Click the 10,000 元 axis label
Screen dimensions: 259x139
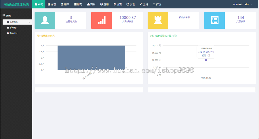click(x=156, y=60)
